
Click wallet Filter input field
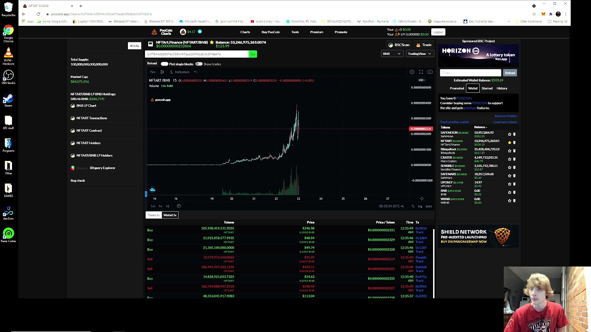pos(470,73)
